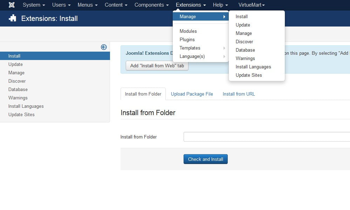Open the System dropdown menu
The height and width of the screenshot is (210, 350).
click(34, 5)
